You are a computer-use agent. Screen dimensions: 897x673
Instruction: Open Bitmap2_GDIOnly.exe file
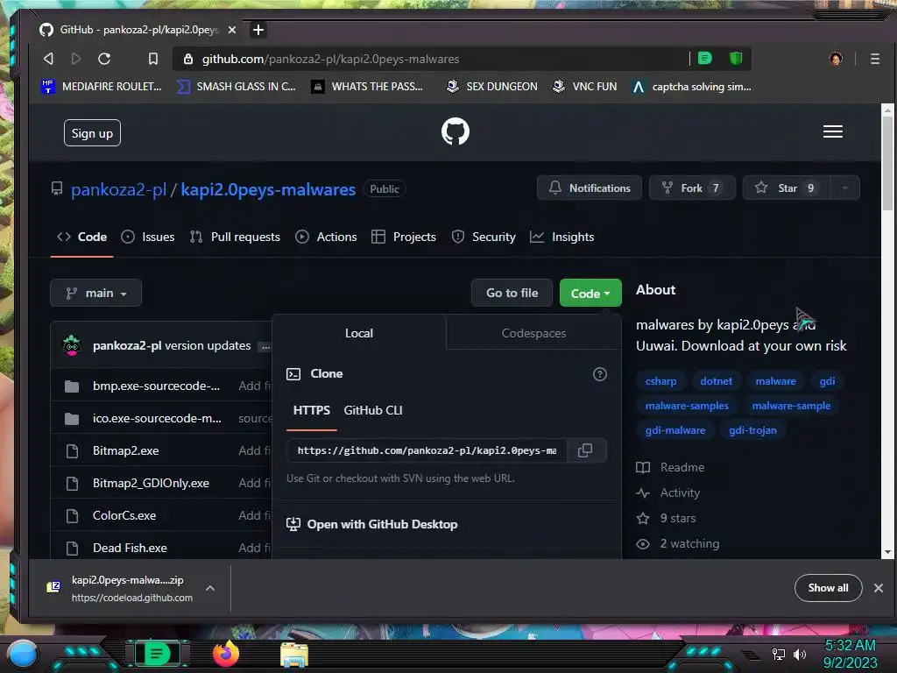click(151, 483)
